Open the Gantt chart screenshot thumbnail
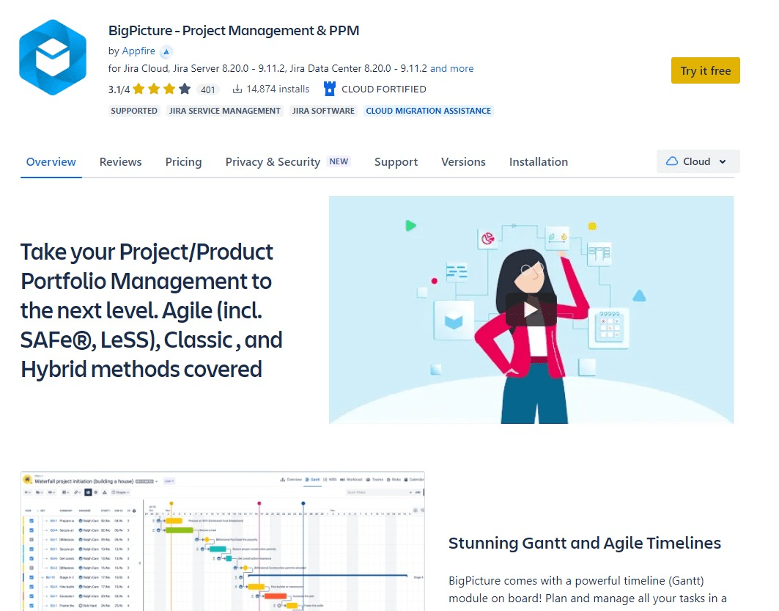This screenshot has height=611, width=779. [x=223, y=541]
